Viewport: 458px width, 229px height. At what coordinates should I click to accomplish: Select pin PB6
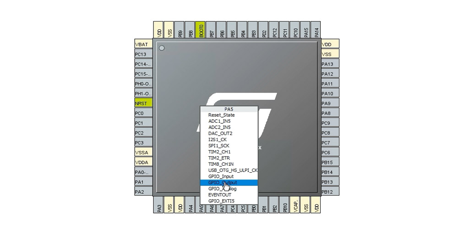(221, 29)
